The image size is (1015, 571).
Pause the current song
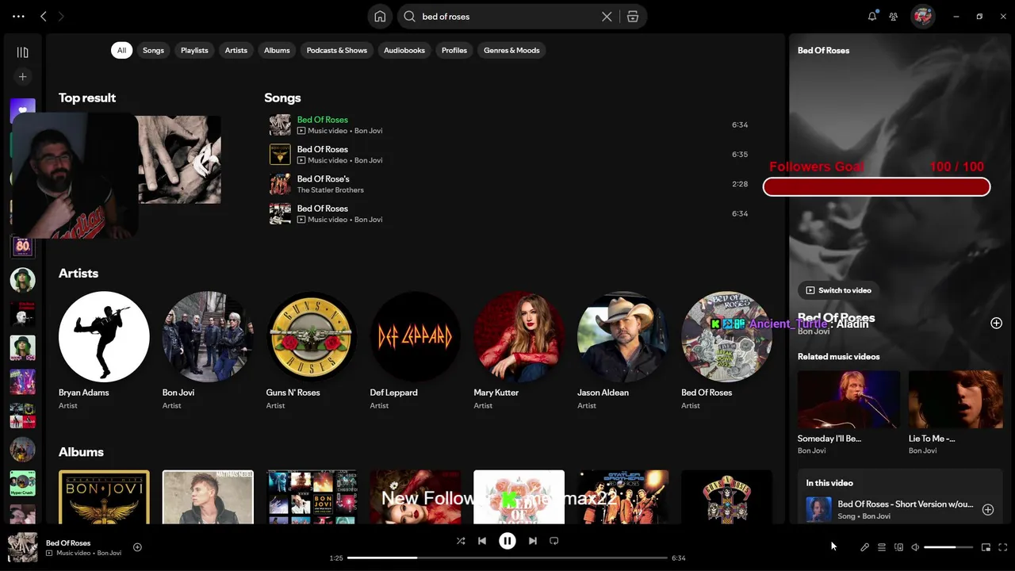507,541
